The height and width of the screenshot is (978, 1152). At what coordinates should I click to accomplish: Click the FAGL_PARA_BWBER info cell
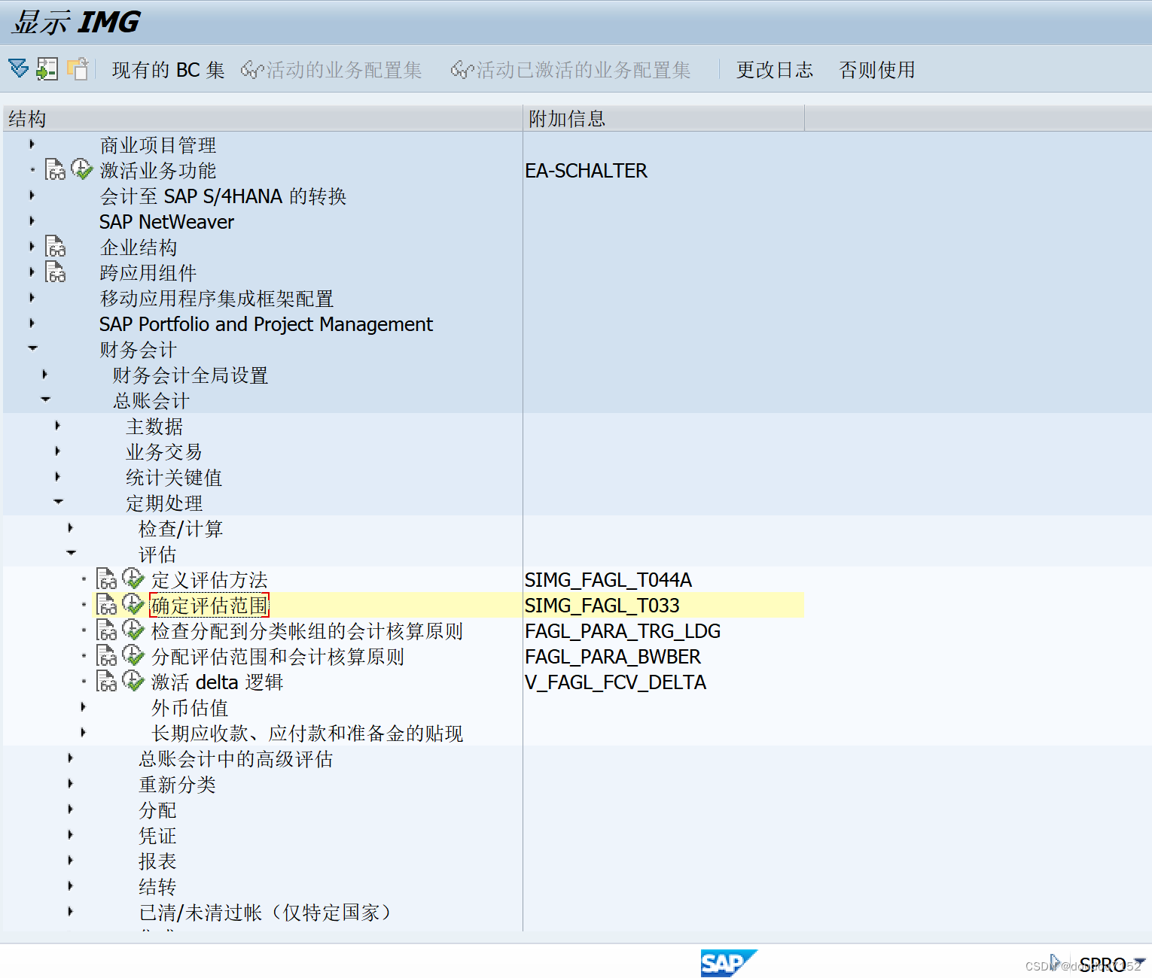[x=613, y=657]
